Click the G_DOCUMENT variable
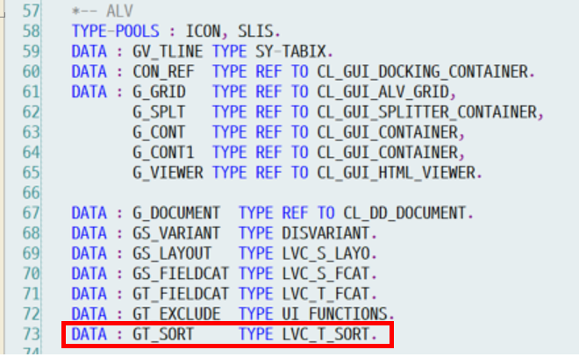 point(176,213)
